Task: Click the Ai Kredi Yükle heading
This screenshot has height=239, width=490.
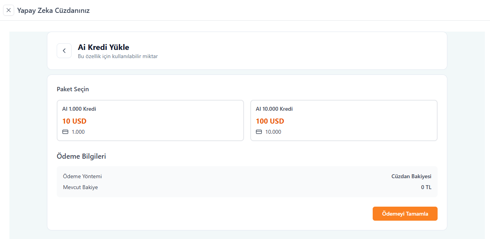Action: click(x=104, y=47)
